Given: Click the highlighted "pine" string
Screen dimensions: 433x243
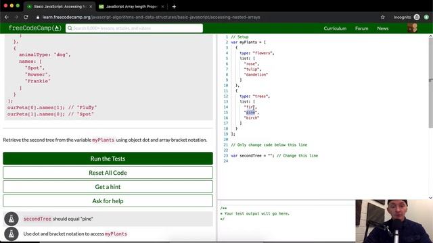Looking at the screenshot, I should pyautogui.click(x=250, y=113).
